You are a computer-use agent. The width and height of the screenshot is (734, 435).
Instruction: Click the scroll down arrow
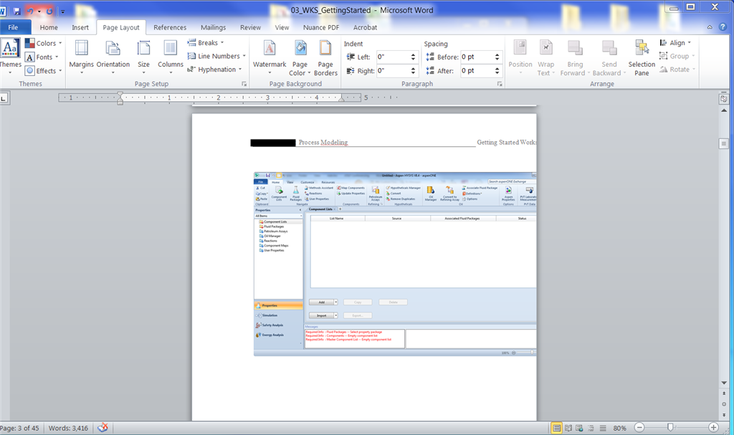point(724,383)
